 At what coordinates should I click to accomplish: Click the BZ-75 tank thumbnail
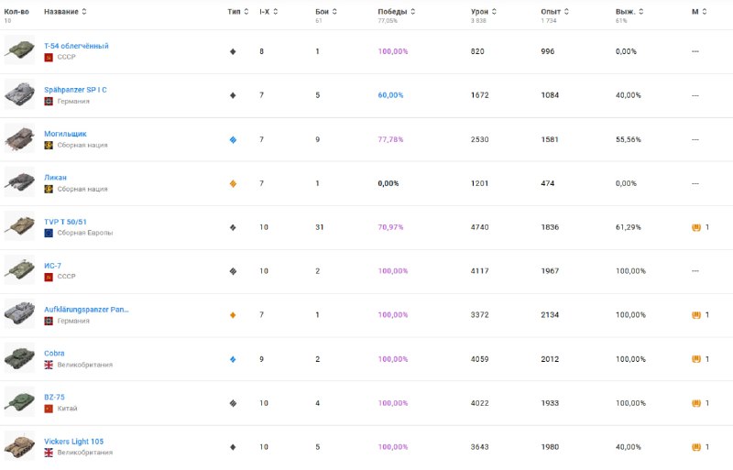19,402
